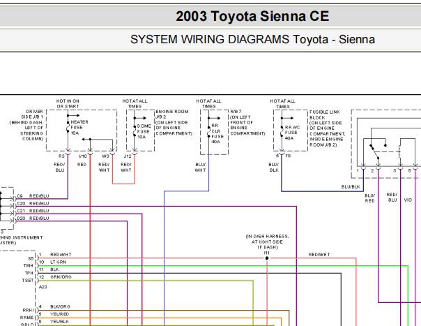Click connector terminal J12 label

point(128,156)
